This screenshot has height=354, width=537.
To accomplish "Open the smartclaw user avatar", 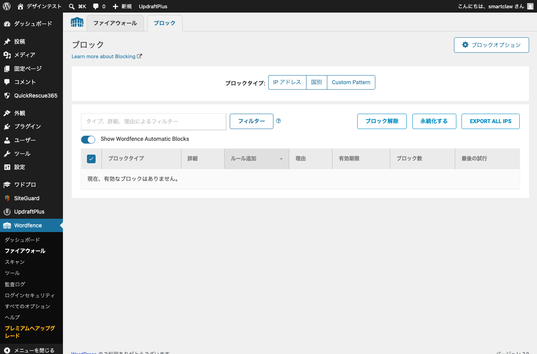I will coord(530,6).
